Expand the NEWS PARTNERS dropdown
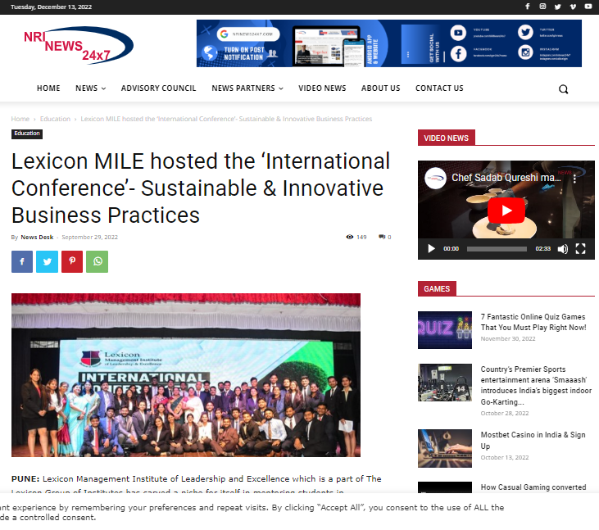Viewport: 599px width, 530px height. [247, 88]
